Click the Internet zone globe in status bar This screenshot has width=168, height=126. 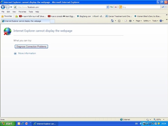pyautogui.click(x=121, y=119)
